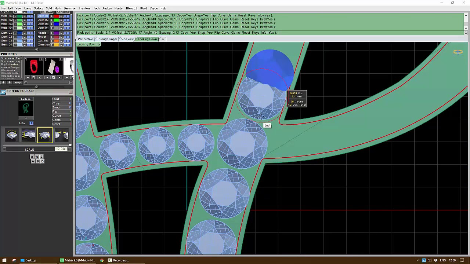The height and width of the screenshot is (264, 470).
Task: Expand the User 01 layer arrow
Action: [52, 16]
